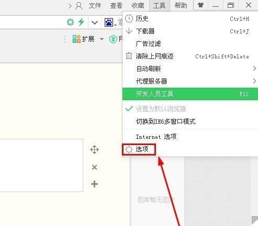Screen dimensions: 258x226
Task: Select 开发人员工具 menu entry
Action: click(x=190, y=94)
